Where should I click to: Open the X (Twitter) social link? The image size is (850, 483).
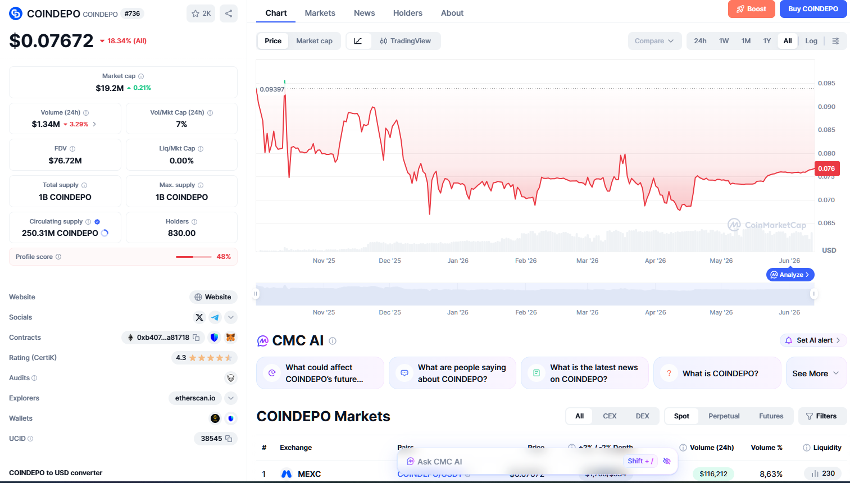(199, 317)
